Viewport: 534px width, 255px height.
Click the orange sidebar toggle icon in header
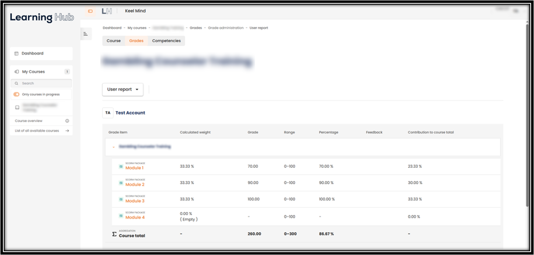(x=90, y=11)
